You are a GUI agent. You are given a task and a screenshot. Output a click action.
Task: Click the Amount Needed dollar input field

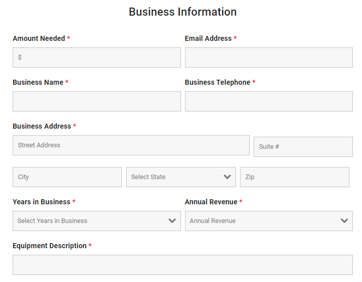[x=96, y=58]
